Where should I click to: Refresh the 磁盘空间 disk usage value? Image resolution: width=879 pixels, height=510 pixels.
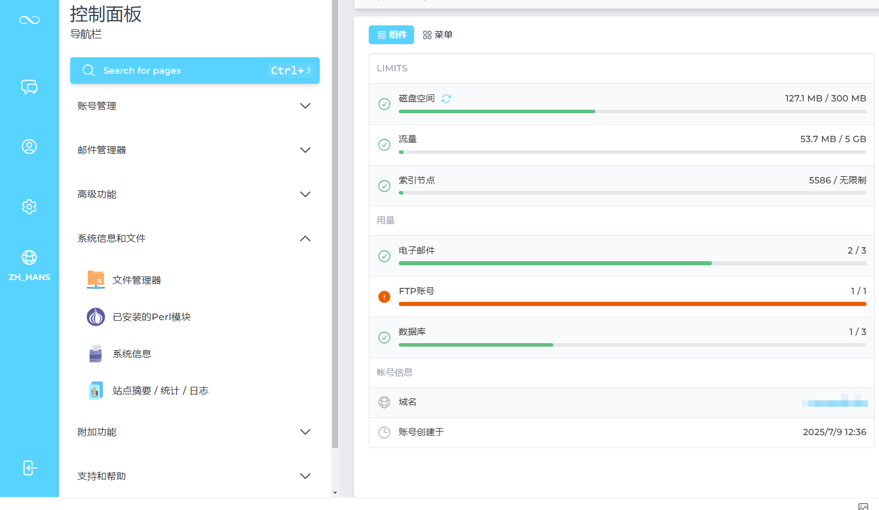point(446,98)
